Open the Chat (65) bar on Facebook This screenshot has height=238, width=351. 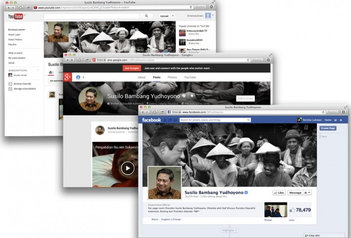coord(324,235)
